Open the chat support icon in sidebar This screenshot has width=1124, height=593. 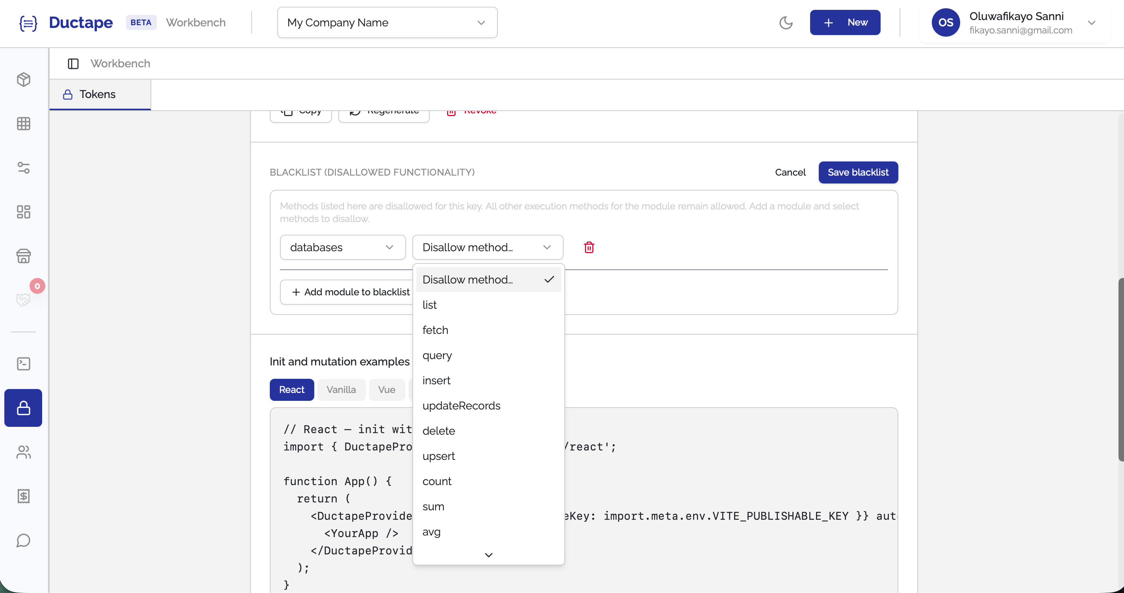tap(24, 541)
